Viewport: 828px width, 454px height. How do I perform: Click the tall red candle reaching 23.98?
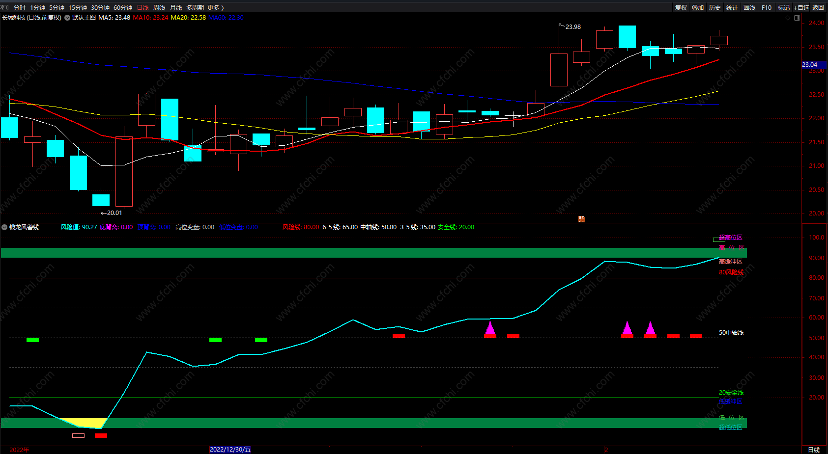pyautogui.click(x=559, y=70)
